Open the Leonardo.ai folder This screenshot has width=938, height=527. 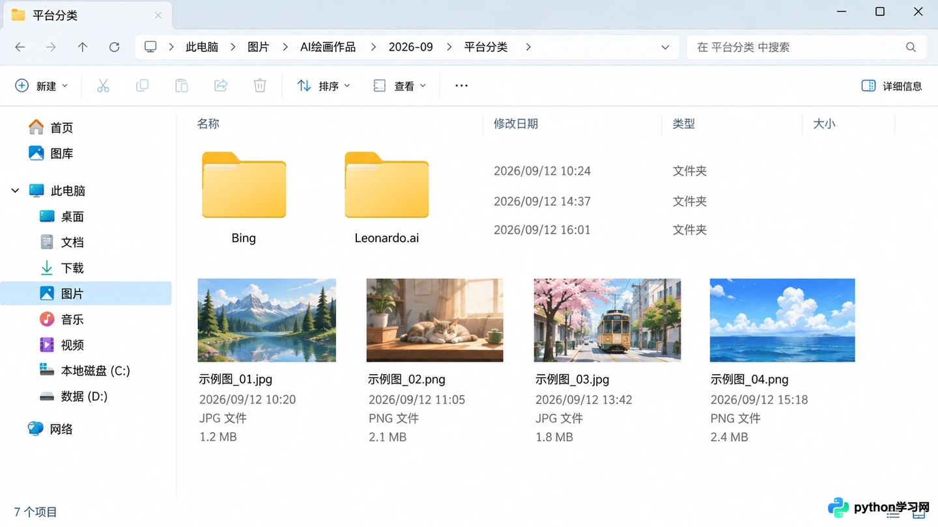pos(387,197)
